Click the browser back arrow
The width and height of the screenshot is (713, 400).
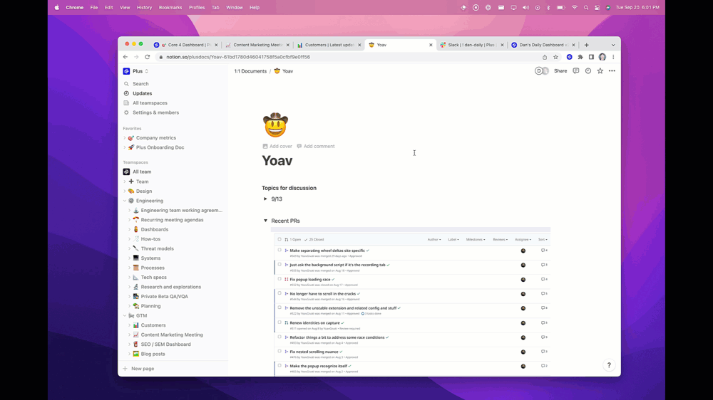pyautogui.click(x=125, y=57)
